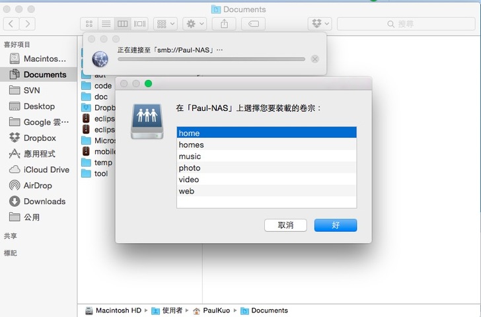The width and height of the screenshot is (481, 317).
Task: Open the Dropbox toolbar dropdown
Action: click(320, 24)
